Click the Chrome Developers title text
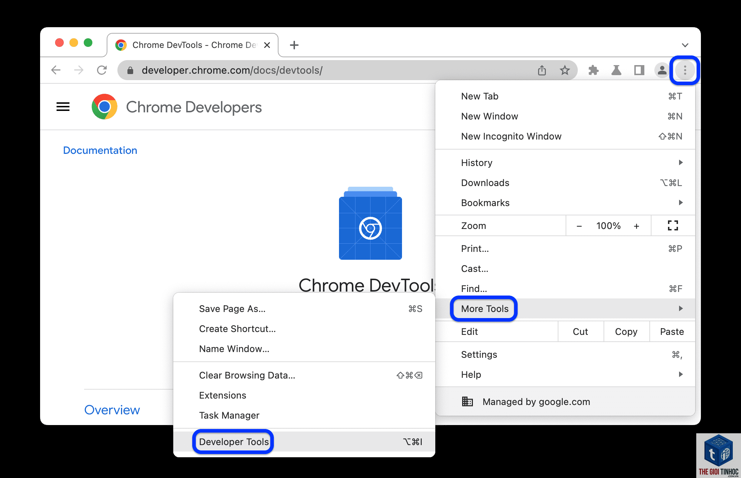 click(194, 107)
